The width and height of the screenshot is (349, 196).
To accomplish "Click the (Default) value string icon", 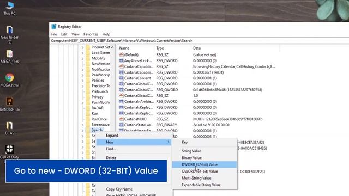I will pyautogui.click(x=121, y=54).
